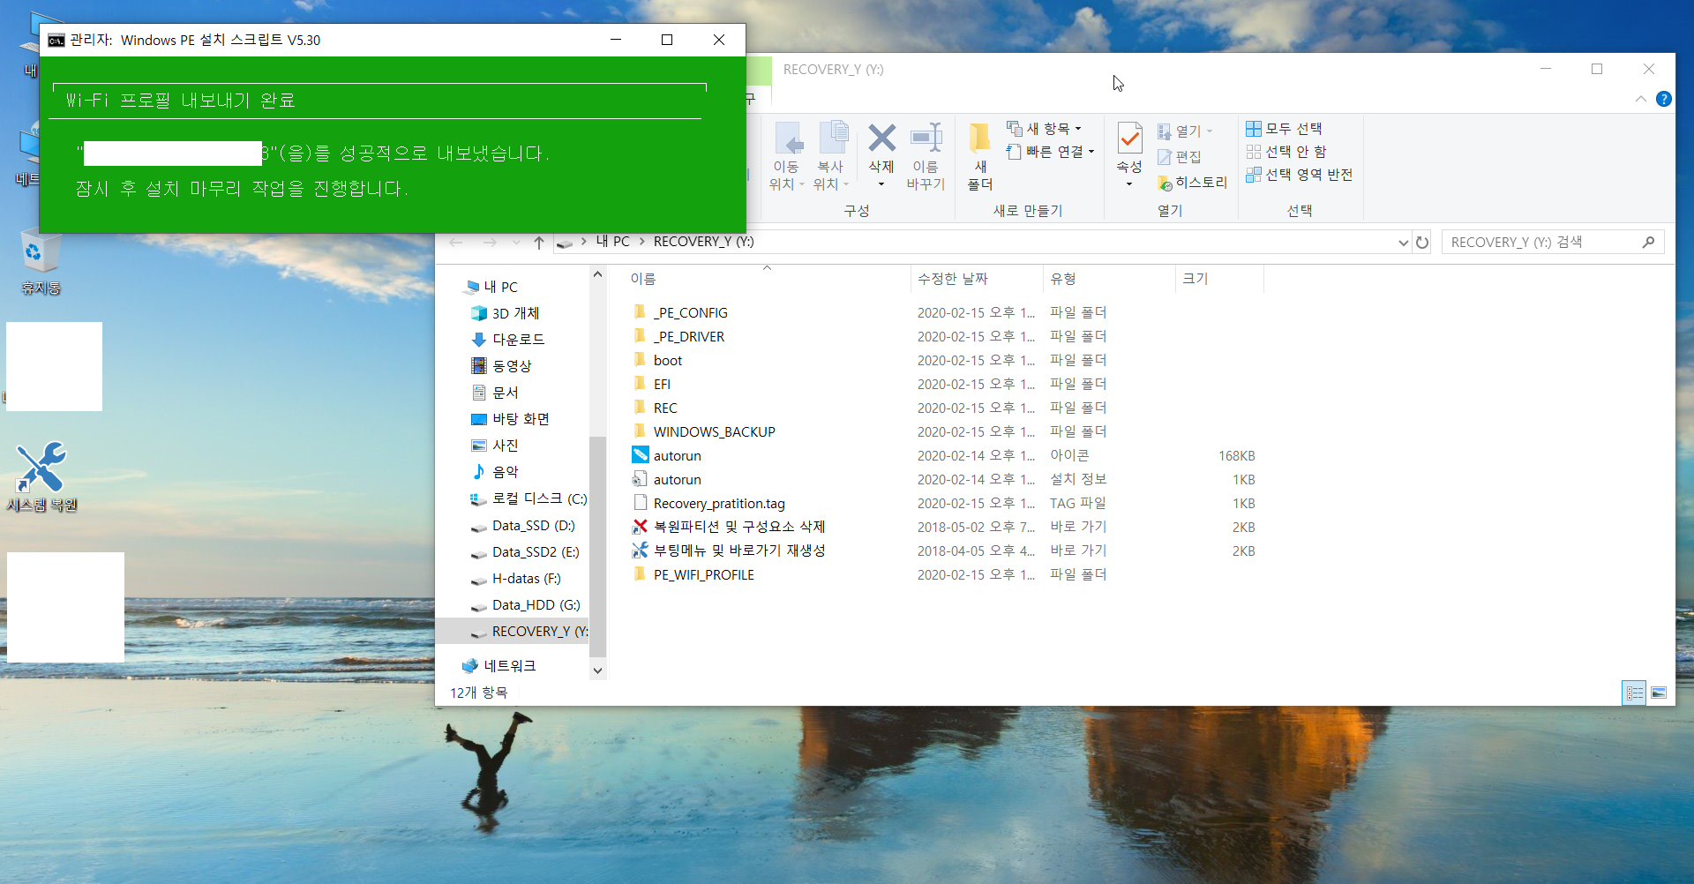
Task: Click the History (히스토리) ribbon button
Action: [1192, 183]
